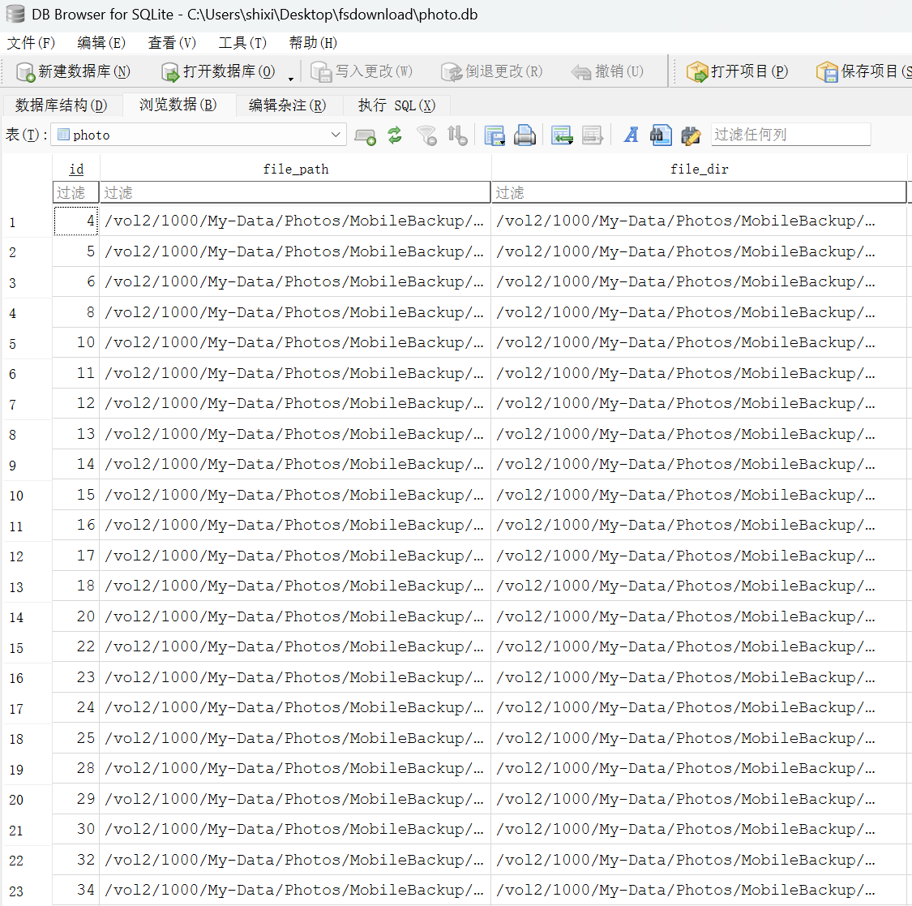Click Save Project (保存项目) button
Image resolution: width=912 pixels, height=906 pixels.
point(863,71)
